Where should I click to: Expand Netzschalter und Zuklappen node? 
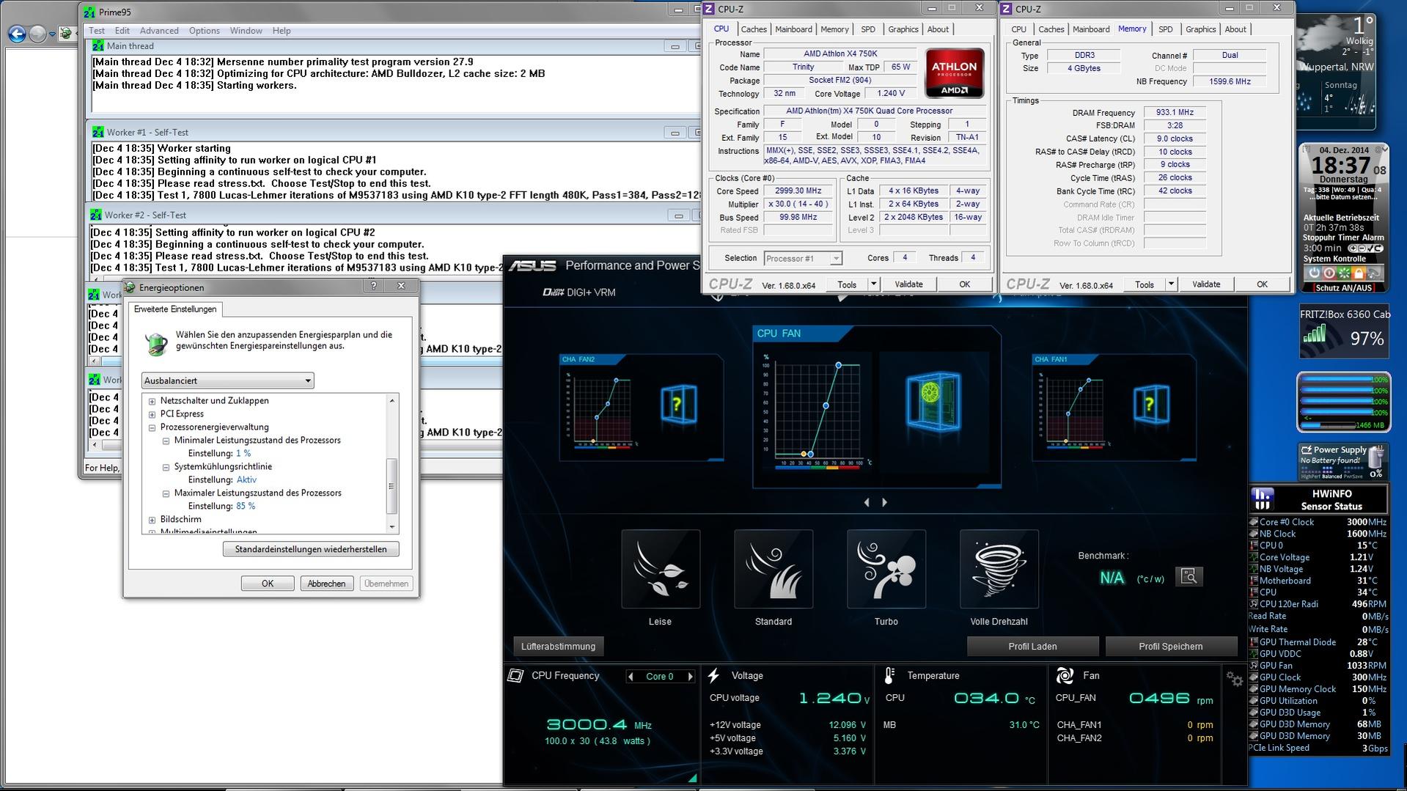coord(152,401)
